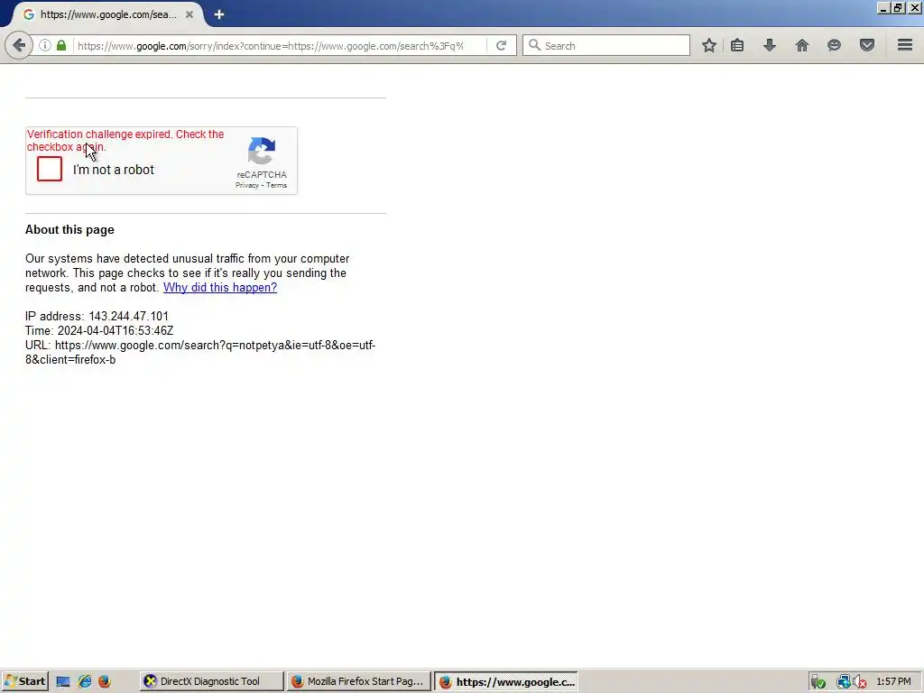
Task: Click the IP address 143.244.47.101 text
Action: click(97, 317)
